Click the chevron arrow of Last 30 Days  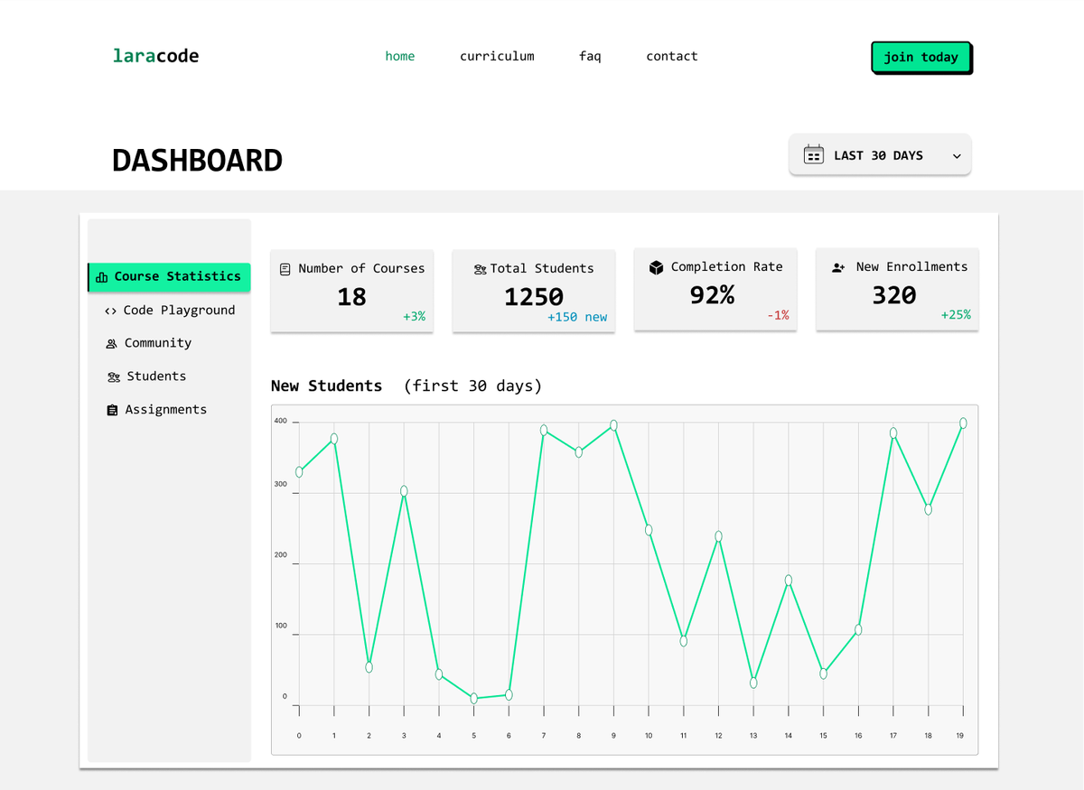click(957, 156)
